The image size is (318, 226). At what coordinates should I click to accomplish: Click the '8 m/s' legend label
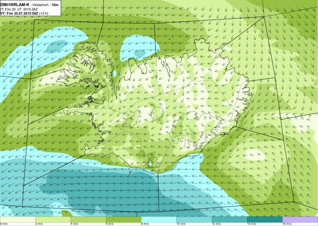145,224
